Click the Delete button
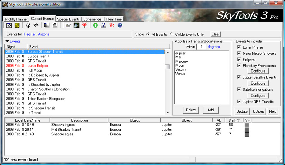The width and height of the screenshot is (285, 165). tap(191, 110)
